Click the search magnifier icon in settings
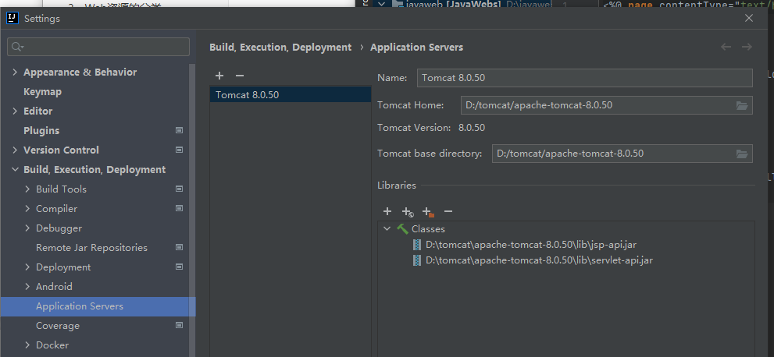This screenshot has width=774, height=357. [16, 47]
